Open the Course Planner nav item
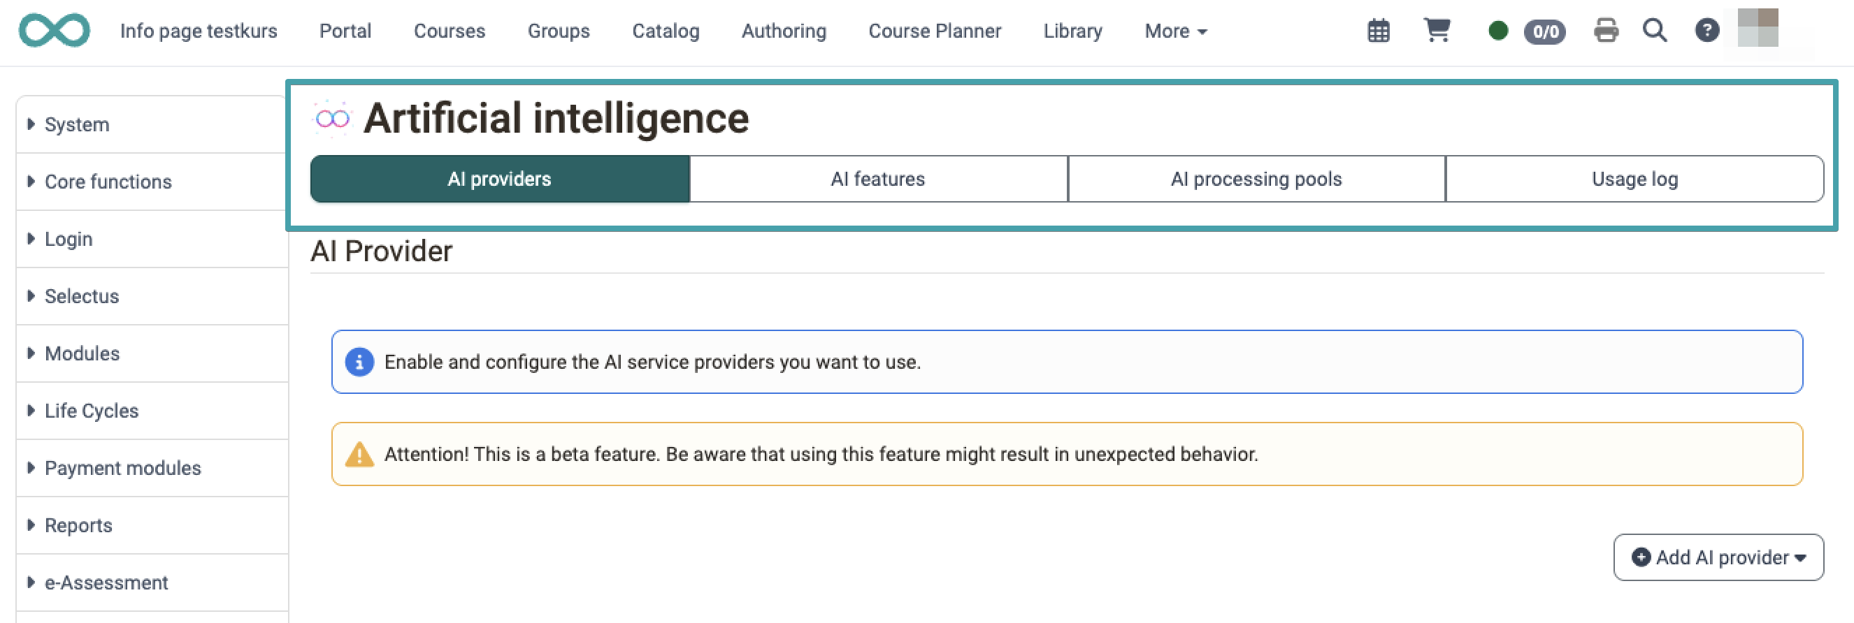Image resolution: width=1854 pixels, height=623 pixels. tap(935, 31)
